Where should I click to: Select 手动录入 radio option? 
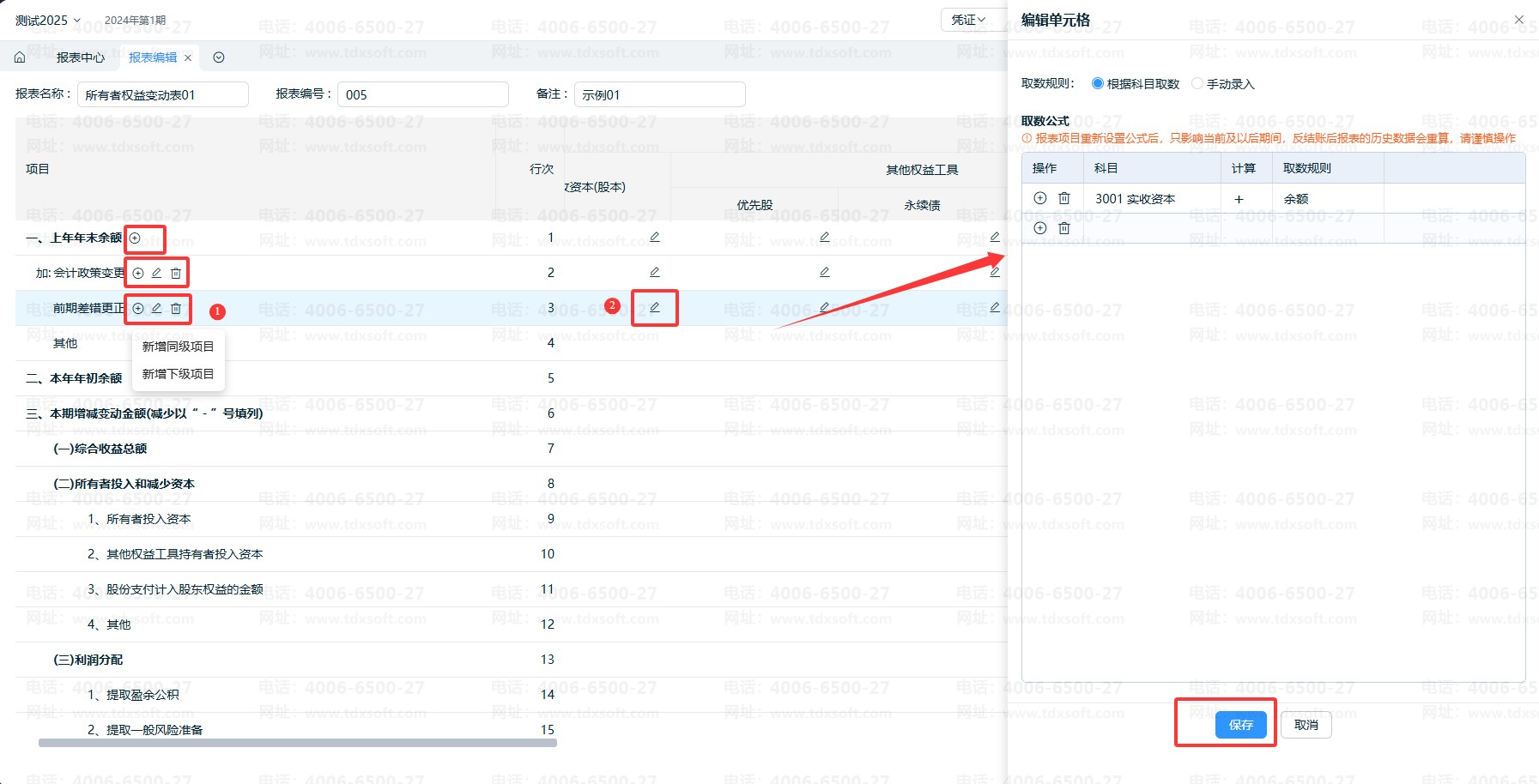pos(1197,84)
